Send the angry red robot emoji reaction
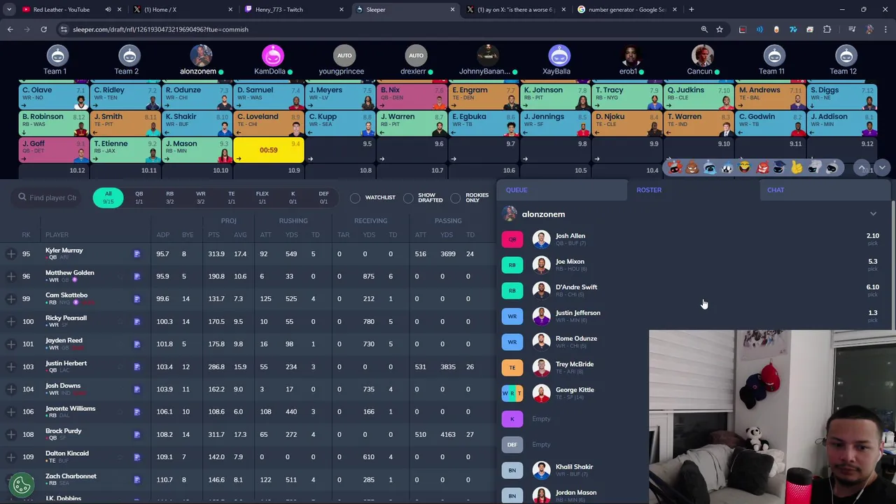 [x=762, y=168]
